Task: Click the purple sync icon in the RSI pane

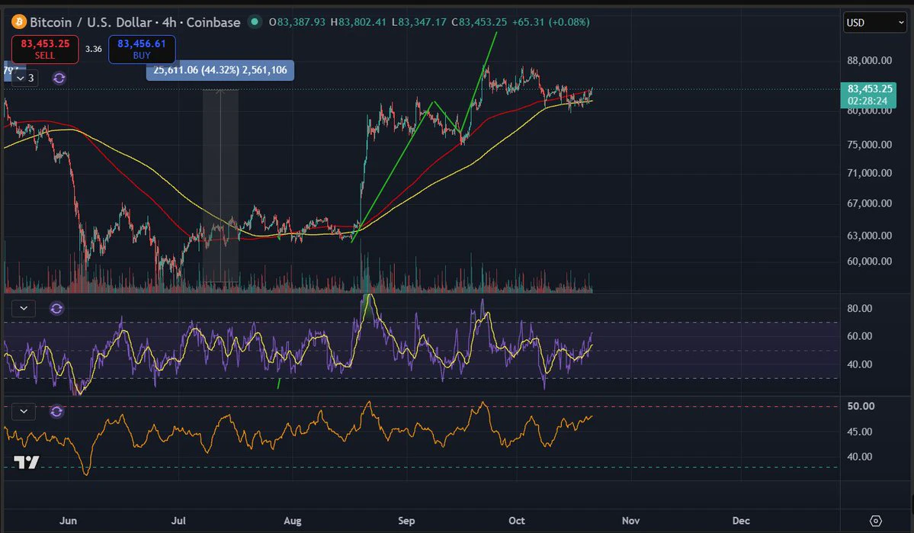Action: (x=56, y=309)
